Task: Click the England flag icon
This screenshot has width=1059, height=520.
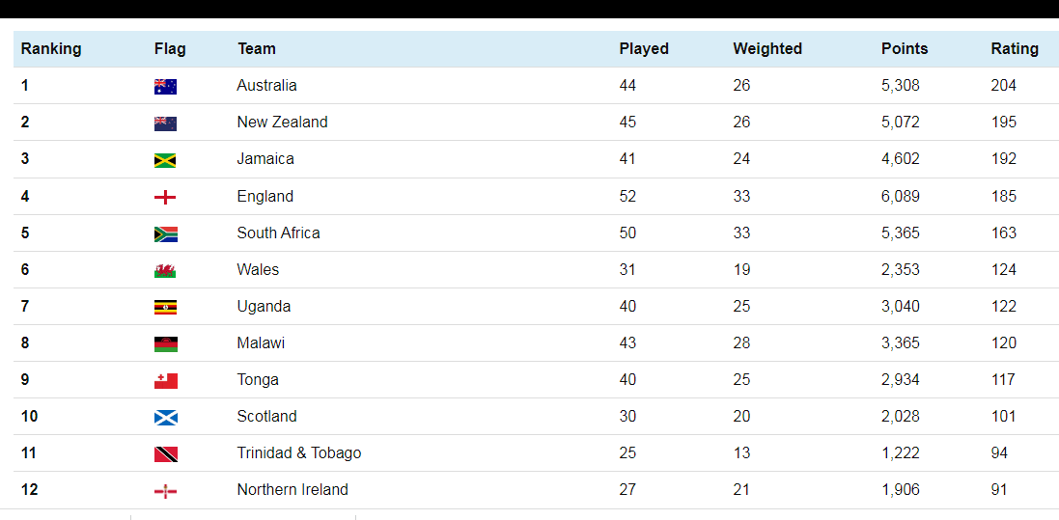Action: point(165,197)
